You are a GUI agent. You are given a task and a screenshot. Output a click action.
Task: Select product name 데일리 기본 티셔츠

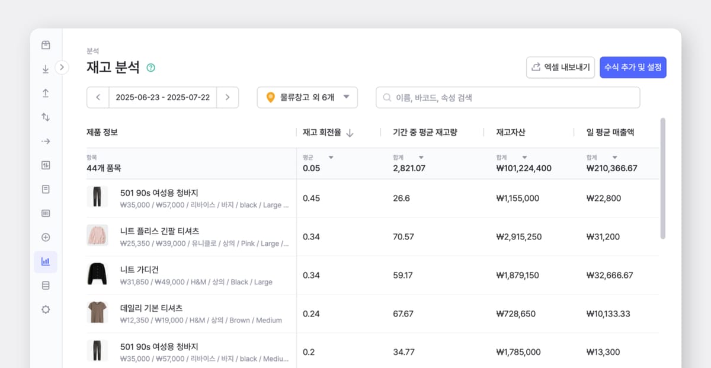[x=152, y=308]
